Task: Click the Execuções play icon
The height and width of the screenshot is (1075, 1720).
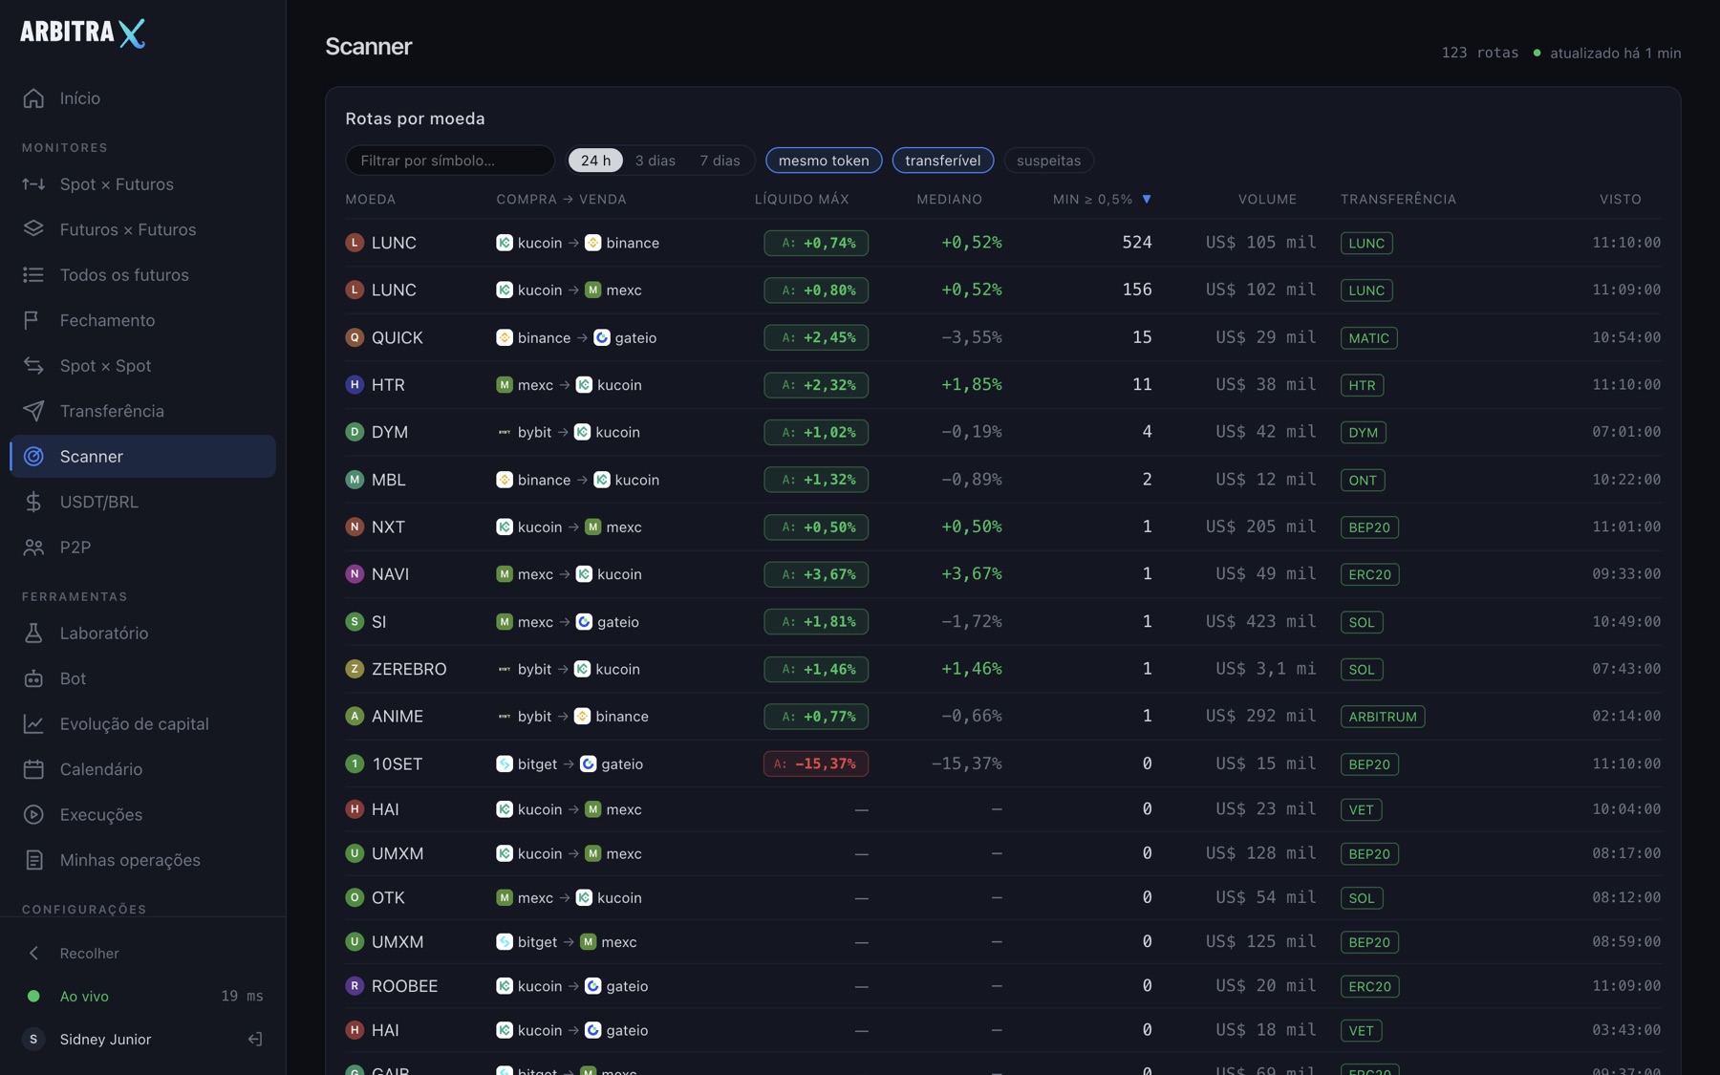Action: pyautogui.click(x=33, y=815)
